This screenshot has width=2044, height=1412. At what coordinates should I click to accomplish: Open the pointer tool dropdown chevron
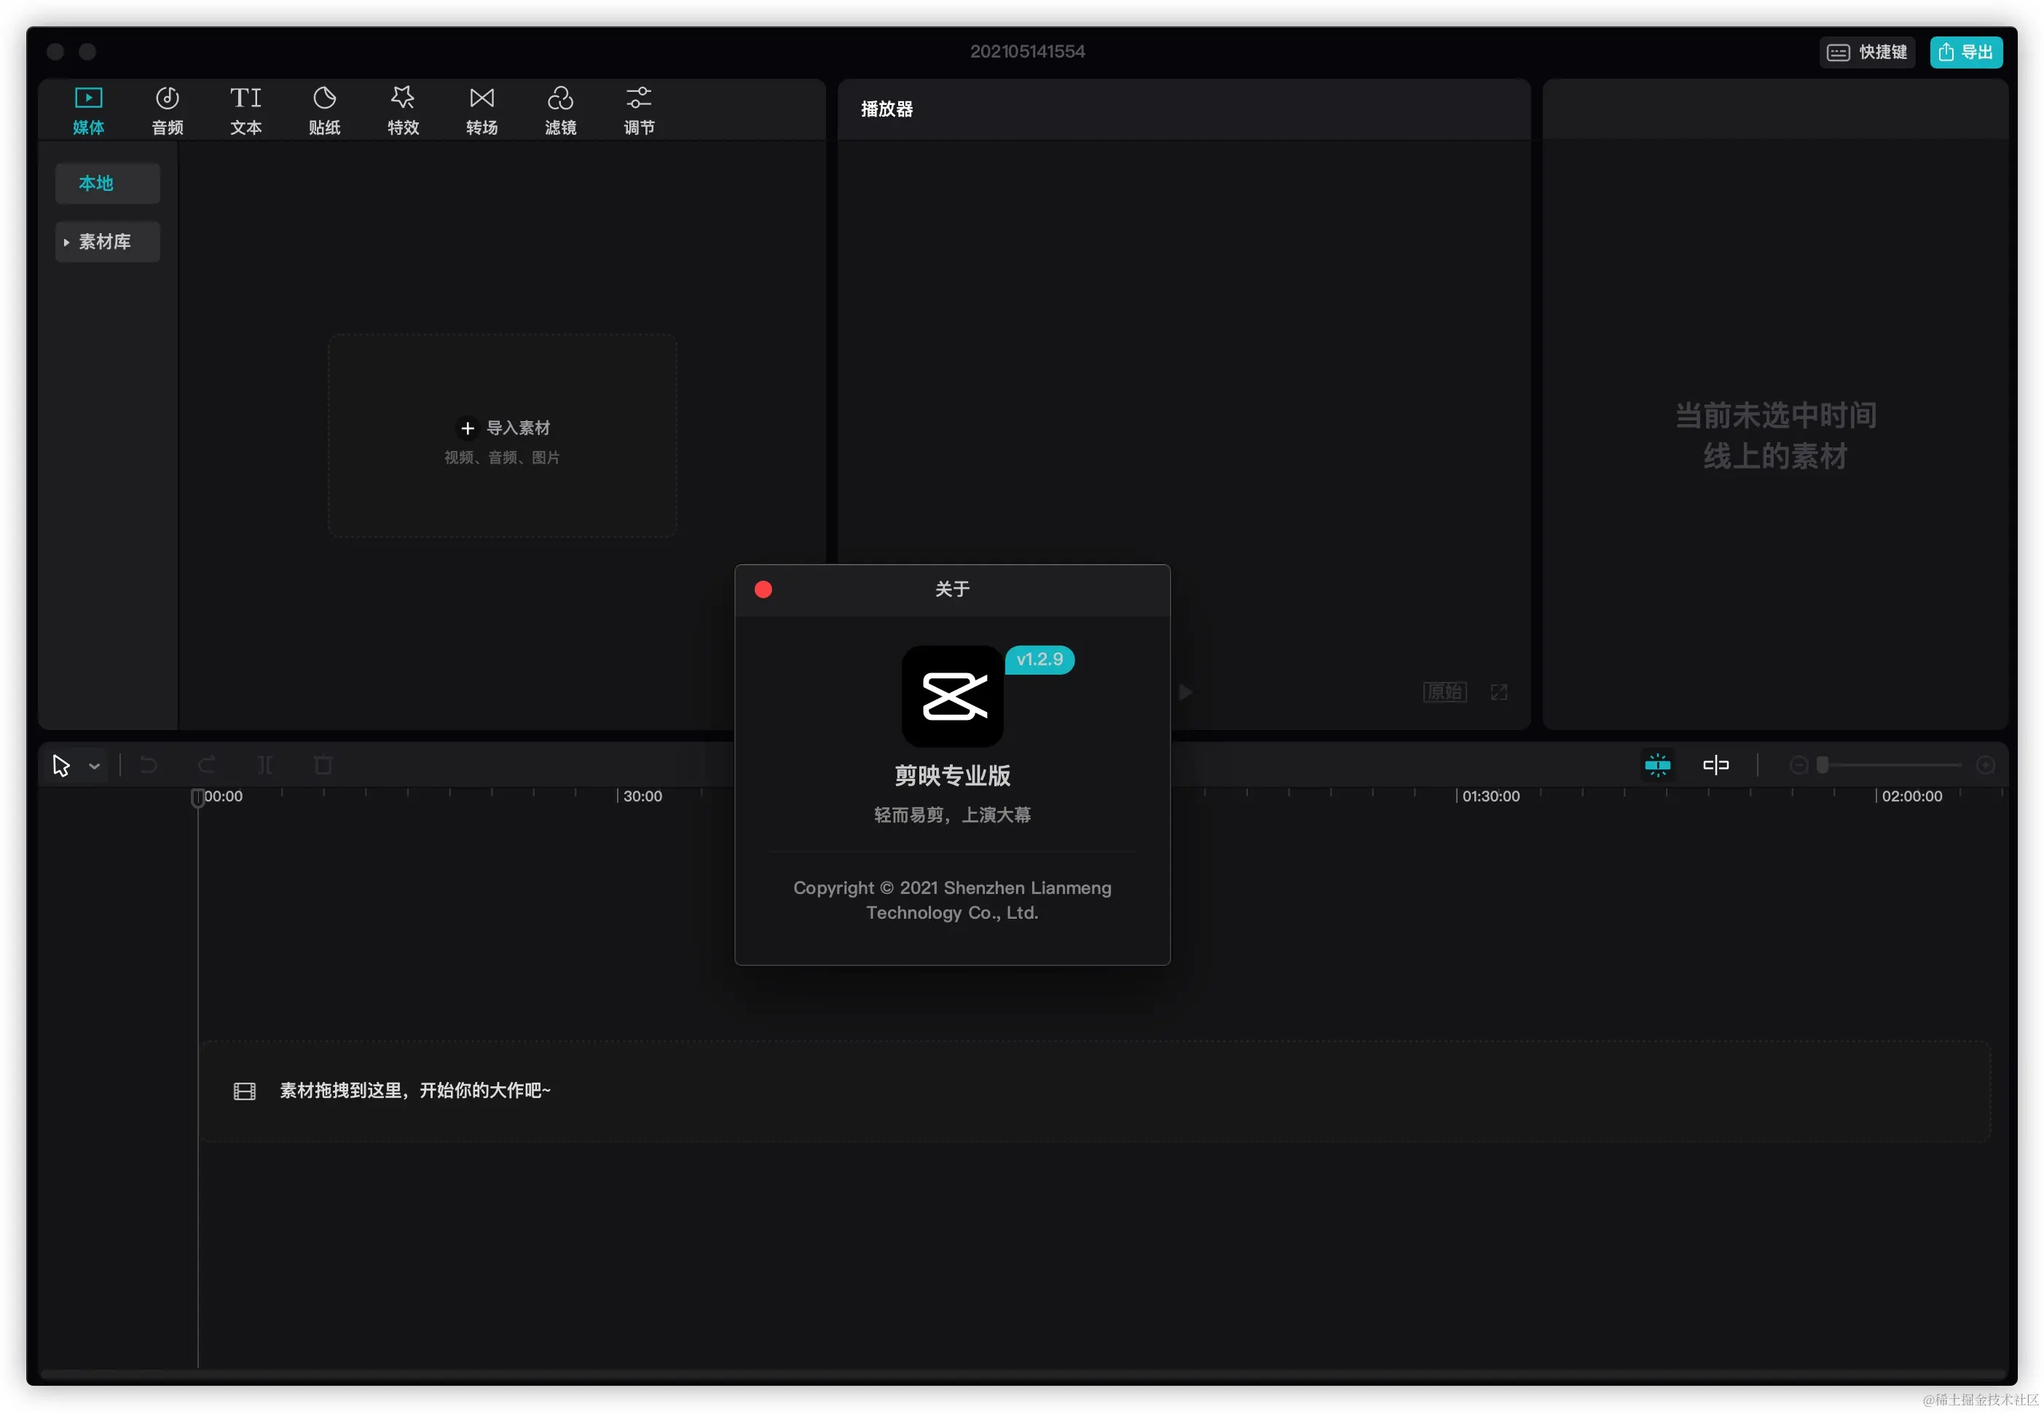(x=95, y=766)
